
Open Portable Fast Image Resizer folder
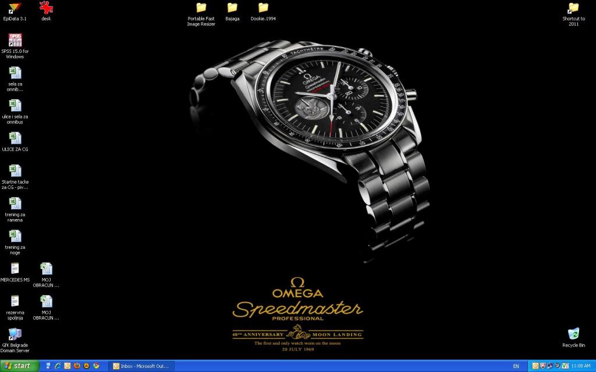[x=201, y=8]
